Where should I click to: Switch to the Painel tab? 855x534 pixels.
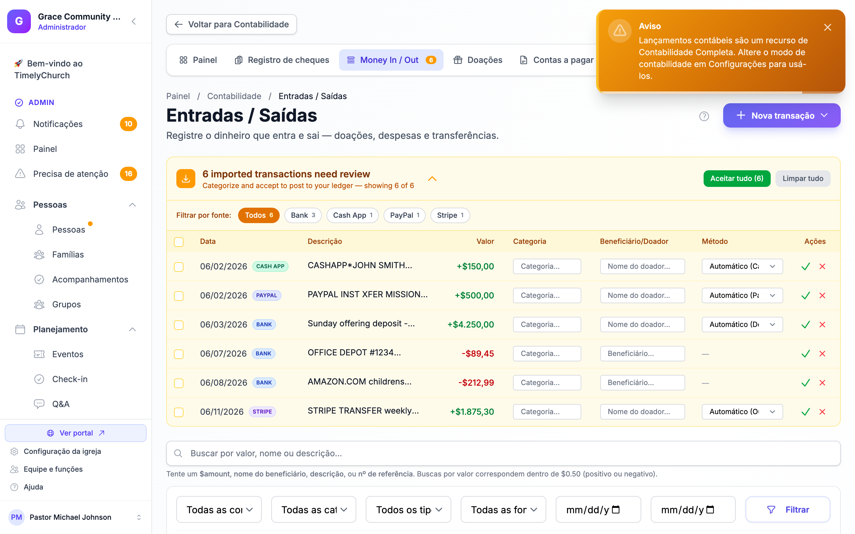point(198,60)
